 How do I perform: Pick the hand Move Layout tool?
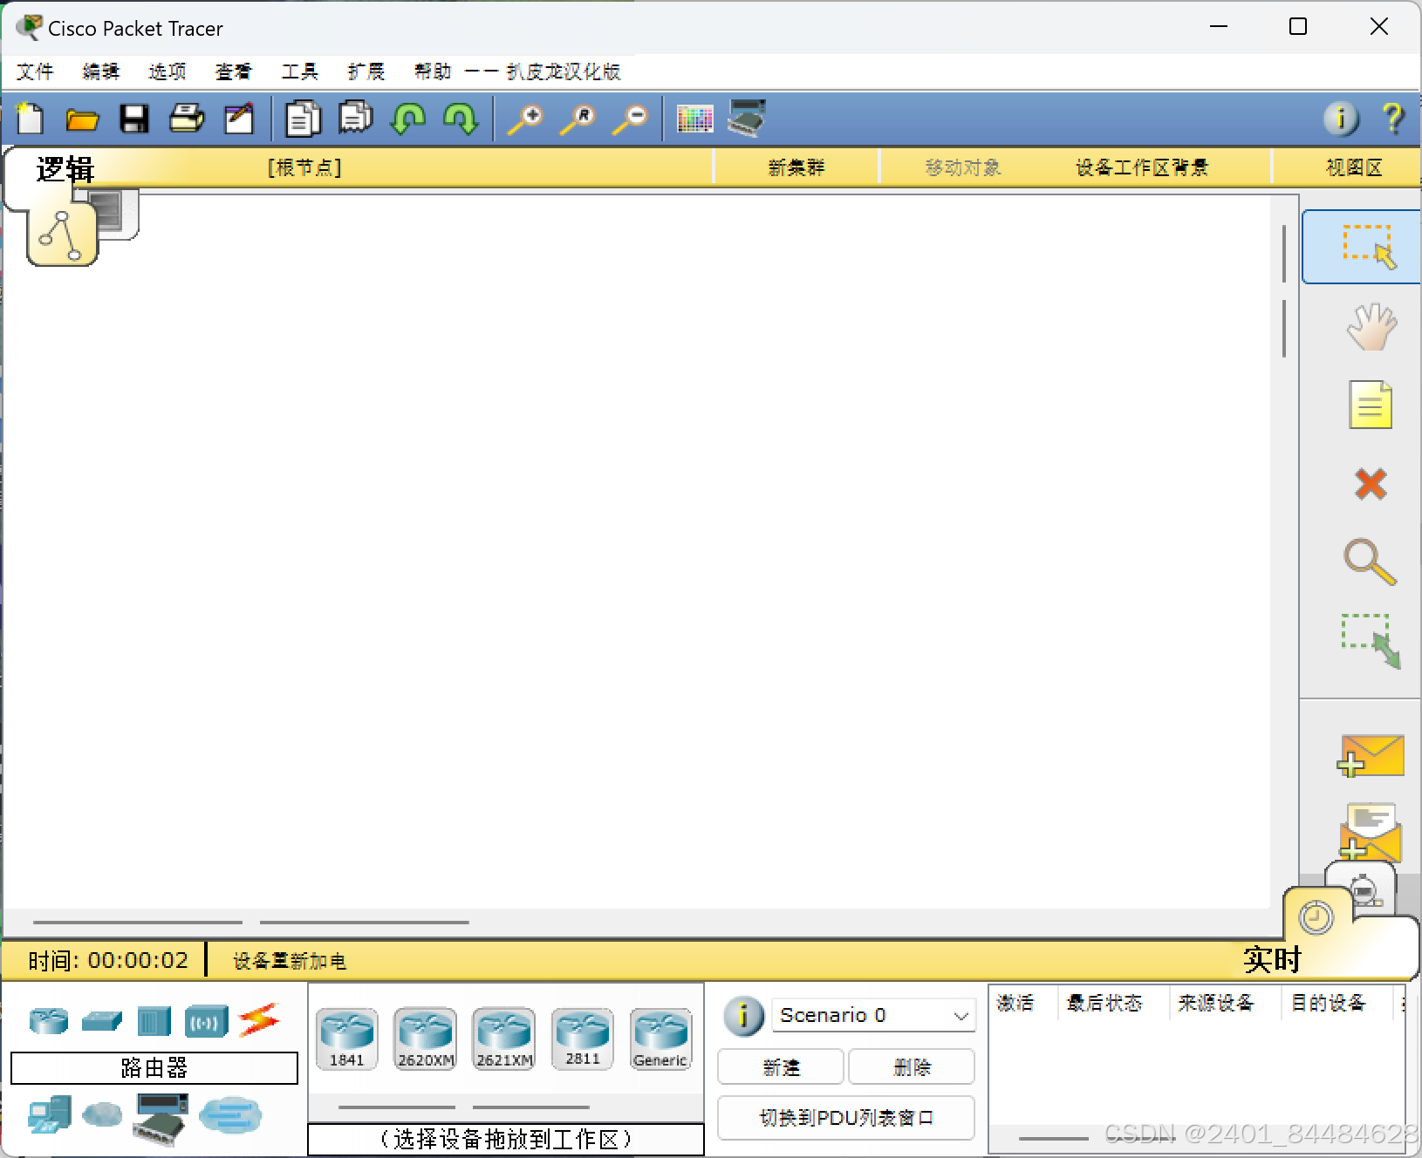pos(1371,327)
